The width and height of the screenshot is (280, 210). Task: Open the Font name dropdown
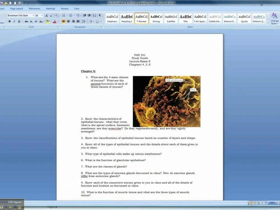(33, 15)
